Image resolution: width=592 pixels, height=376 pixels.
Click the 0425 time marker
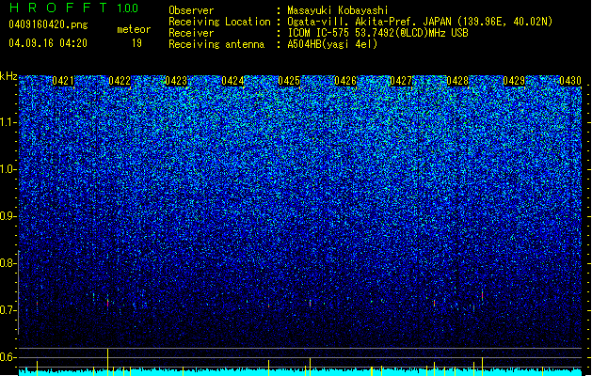[289, 81]
